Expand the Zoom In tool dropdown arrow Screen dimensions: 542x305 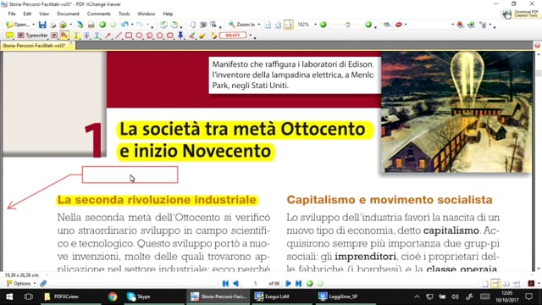pyautogui.click(x=259, y=25)
